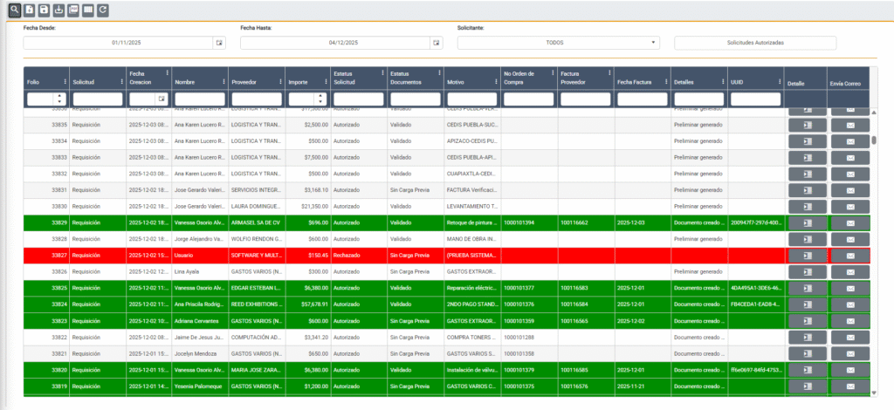
Task: Sort by the Fecha Factura column header
Action: 636,82
